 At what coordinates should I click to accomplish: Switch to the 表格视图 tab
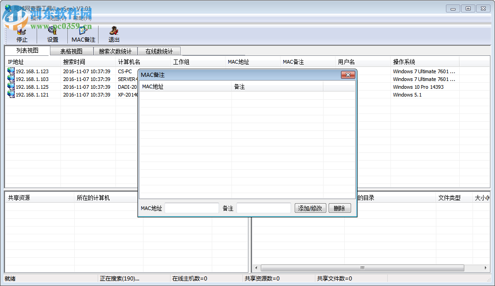coord(71,51)
